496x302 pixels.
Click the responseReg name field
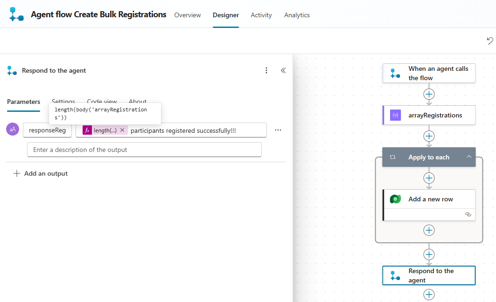47,130
